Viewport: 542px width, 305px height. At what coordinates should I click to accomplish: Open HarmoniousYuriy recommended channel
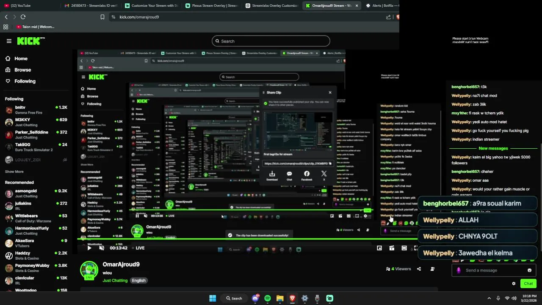pos(36,230)
